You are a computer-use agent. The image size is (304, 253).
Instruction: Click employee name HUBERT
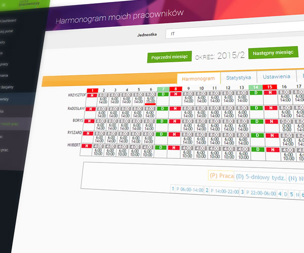point(73,145)
